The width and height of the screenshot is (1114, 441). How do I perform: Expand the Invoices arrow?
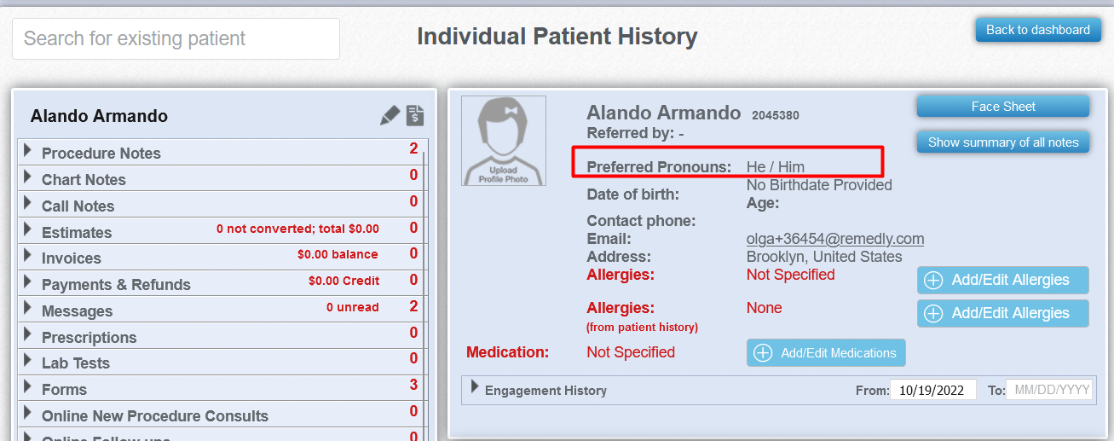click(28, 256)
